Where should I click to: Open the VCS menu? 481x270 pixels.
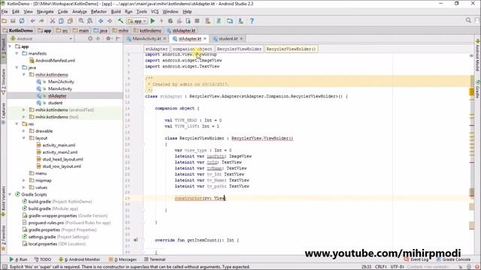point(155,12)
